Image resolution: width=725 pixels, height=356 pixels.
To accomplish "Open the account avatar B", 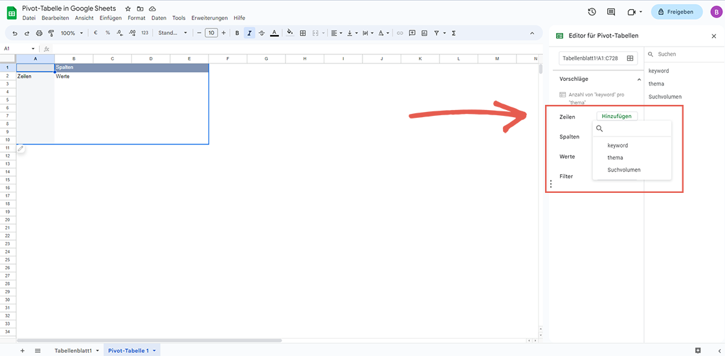I will coord(716,12).
